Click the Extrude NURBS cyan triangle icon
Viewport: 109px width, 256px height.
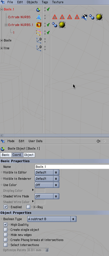tap(39, 17)
